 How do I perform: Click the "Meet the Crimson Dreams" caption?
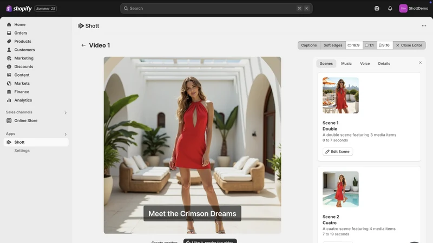192,213
